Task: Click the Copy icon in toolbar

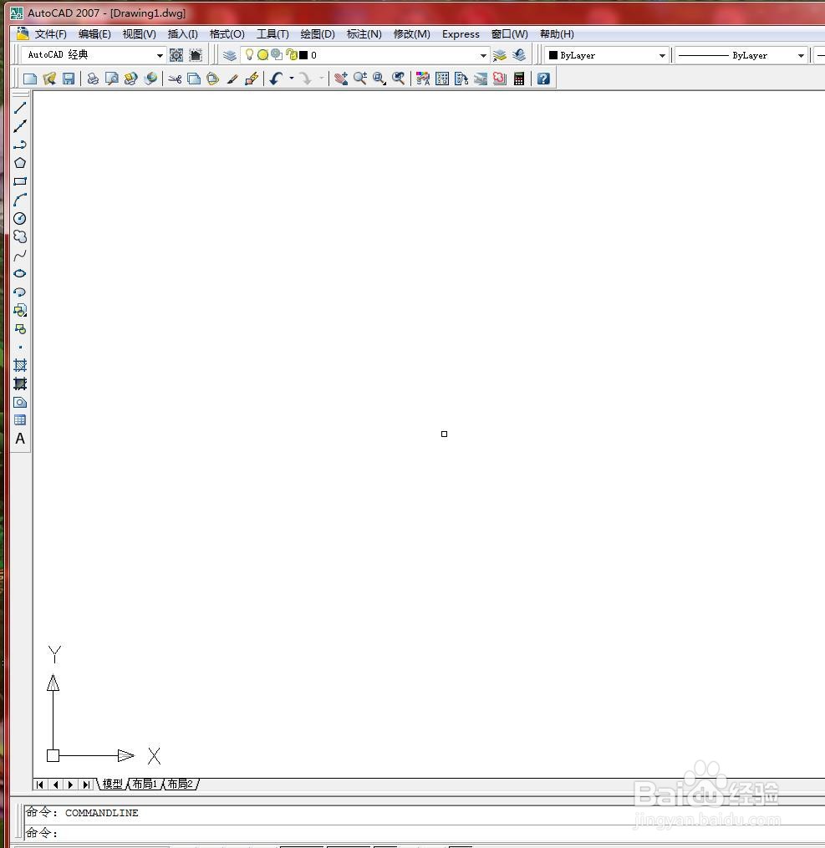Action: 194,79
